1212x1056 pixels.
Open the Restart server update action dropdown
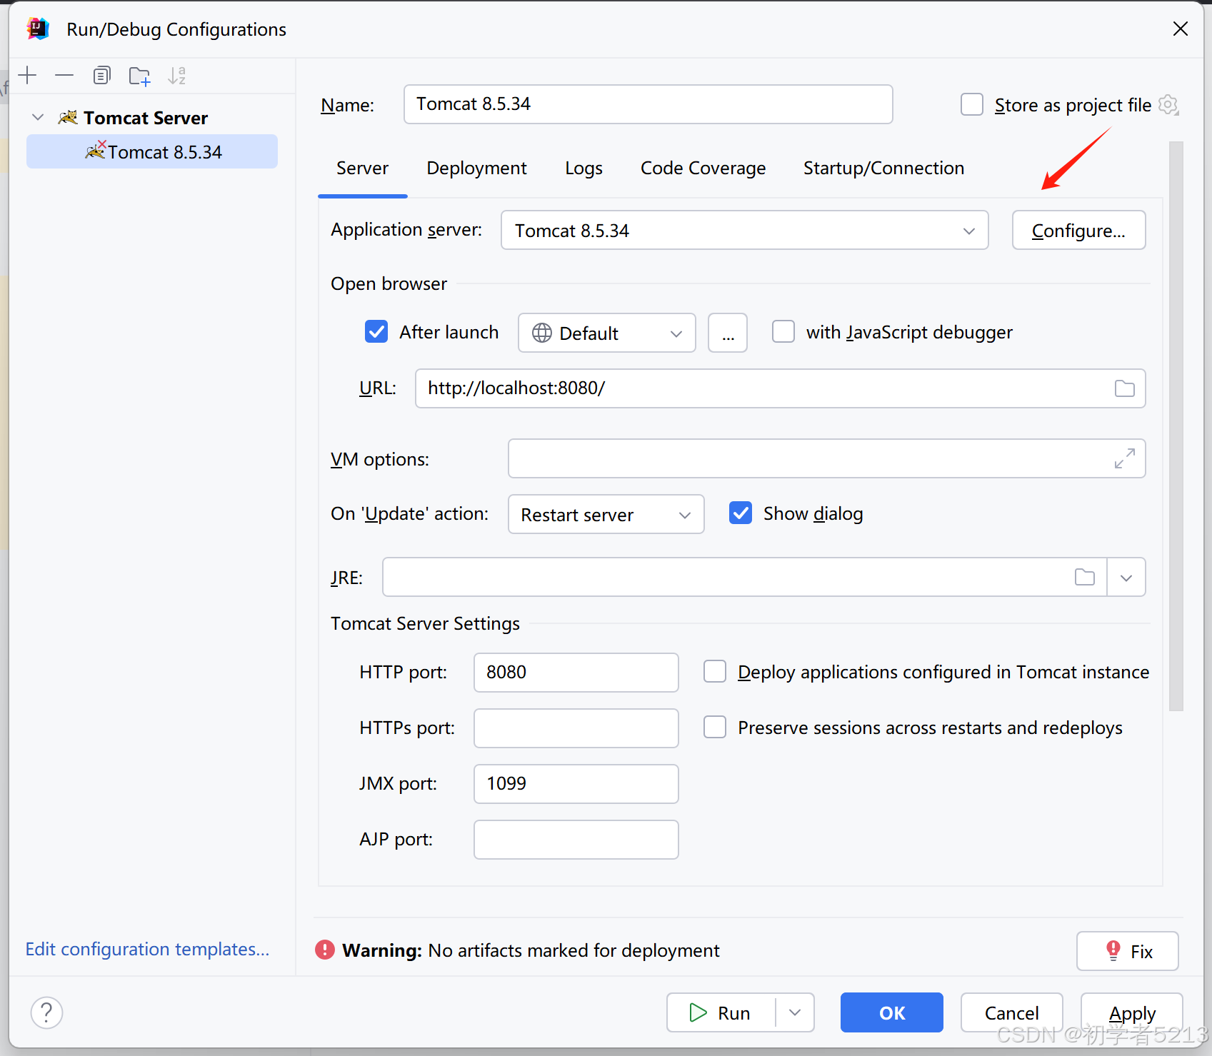click(606, 514)
